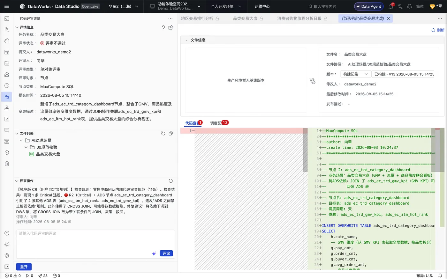The image size is (447, 279).
Task: Open the 构建记录 version dropdown
Action: (x=356, y=74)
